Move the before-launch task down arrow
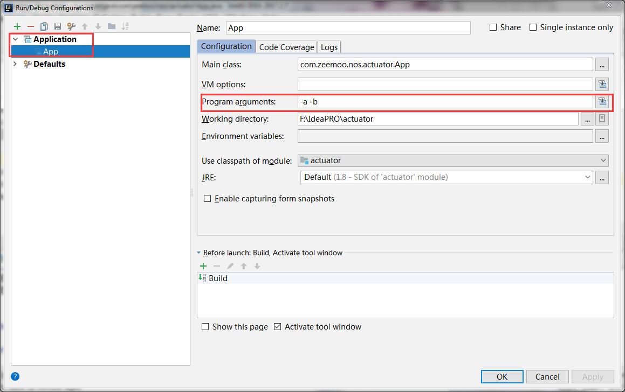This screenshot has width=625, height=392. pos(257,266)
